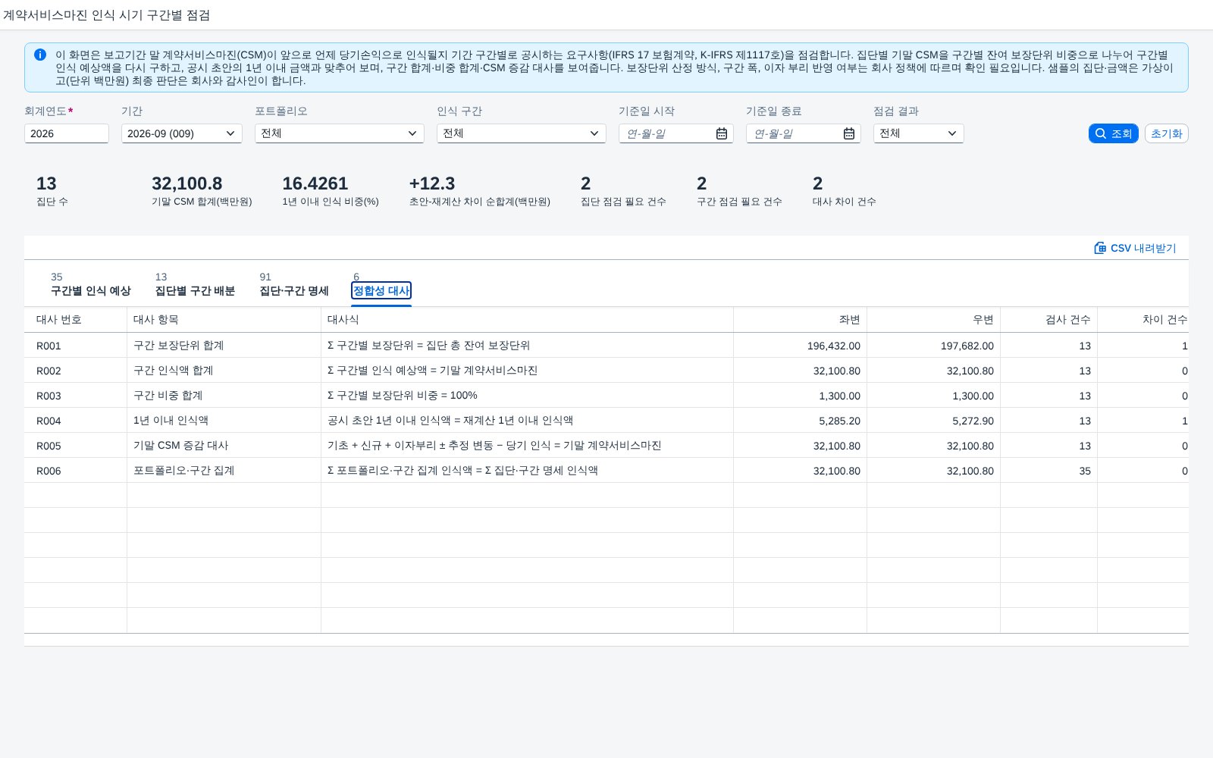Open the calendar picker for 기준일 종료

tap(849, 133)
